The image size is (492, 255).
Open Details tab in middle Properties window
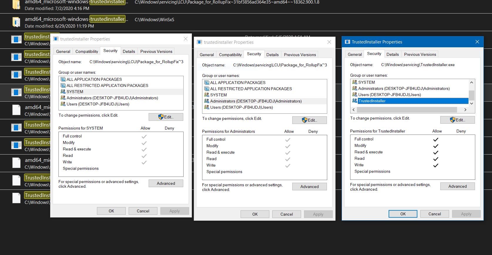click(x=272, y=55)
